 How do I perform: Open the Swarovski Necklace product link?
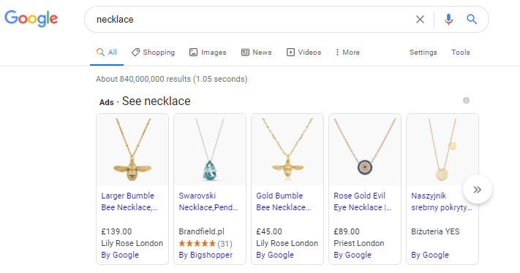click(x=208, y=201)
